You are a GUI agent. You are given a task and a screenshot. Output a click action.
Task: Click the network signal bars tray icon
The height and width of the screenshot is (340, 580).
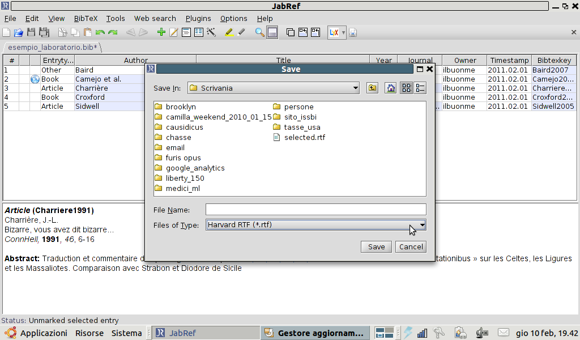pos(422,333)
